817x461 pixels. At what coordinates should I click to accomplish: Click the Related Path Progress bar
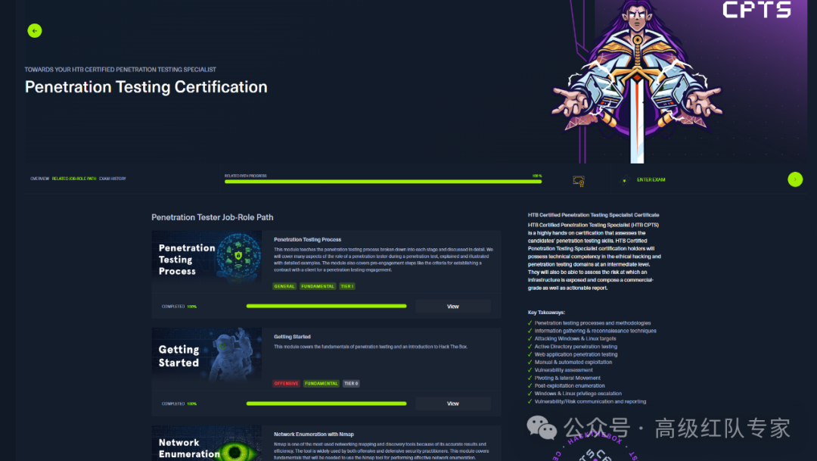383,182
